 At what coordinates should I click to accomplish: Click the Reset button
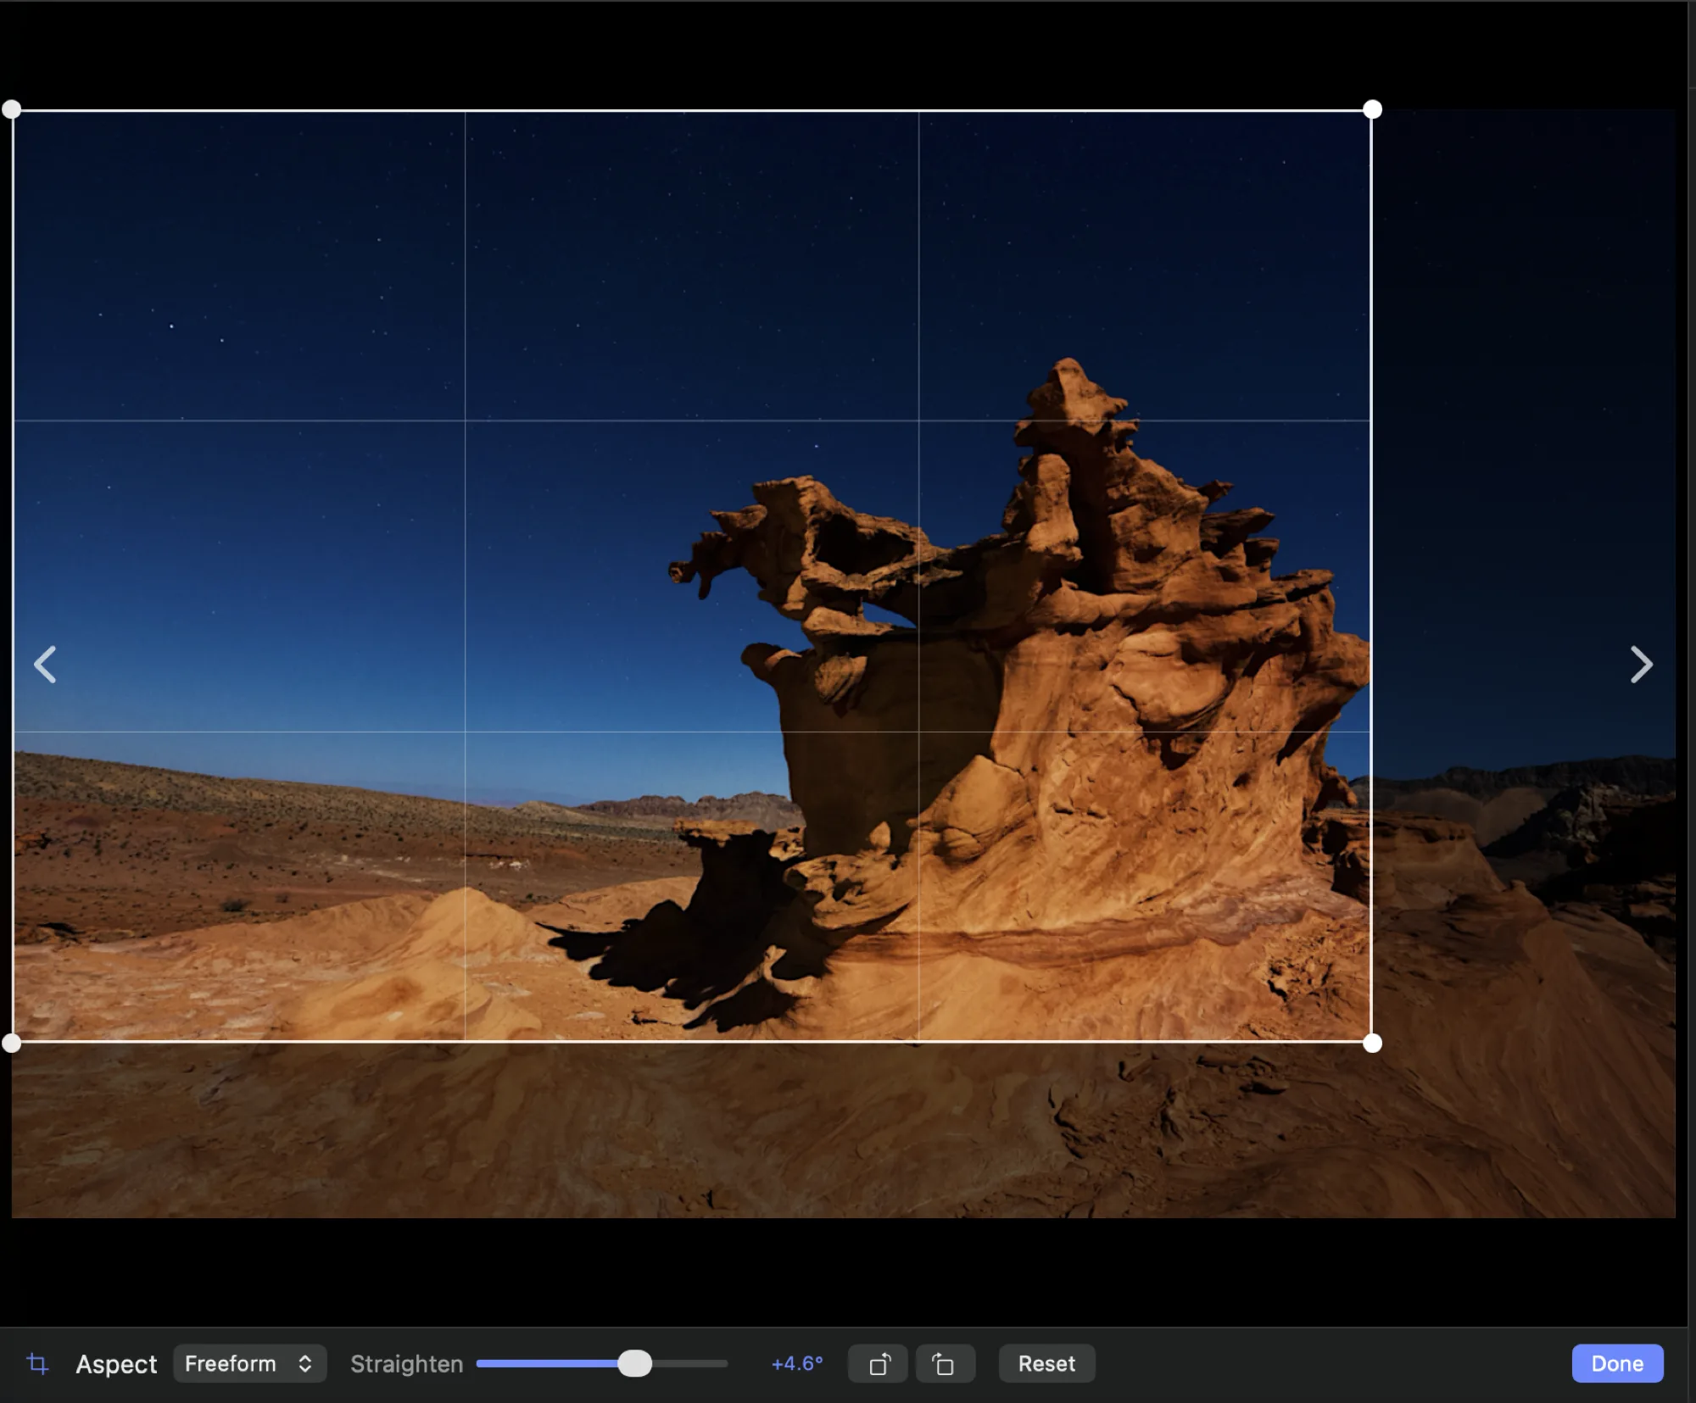pyautogui.click(x=1046, y=1364)
